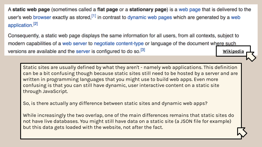Image resolution: width=262 pixels, height=147 pixels.
Task: Click the arrow cursor icon in the beige text box
Action: click(x=242, y=132)
